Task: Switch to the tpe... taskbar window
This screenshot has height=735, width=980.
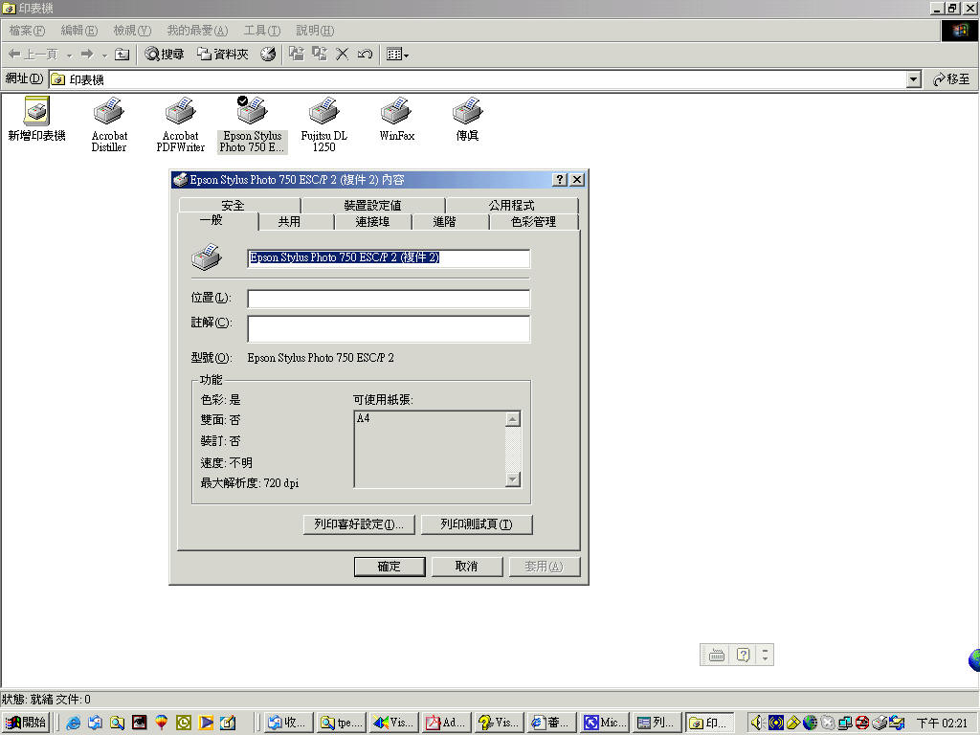Action: point(341,723)
